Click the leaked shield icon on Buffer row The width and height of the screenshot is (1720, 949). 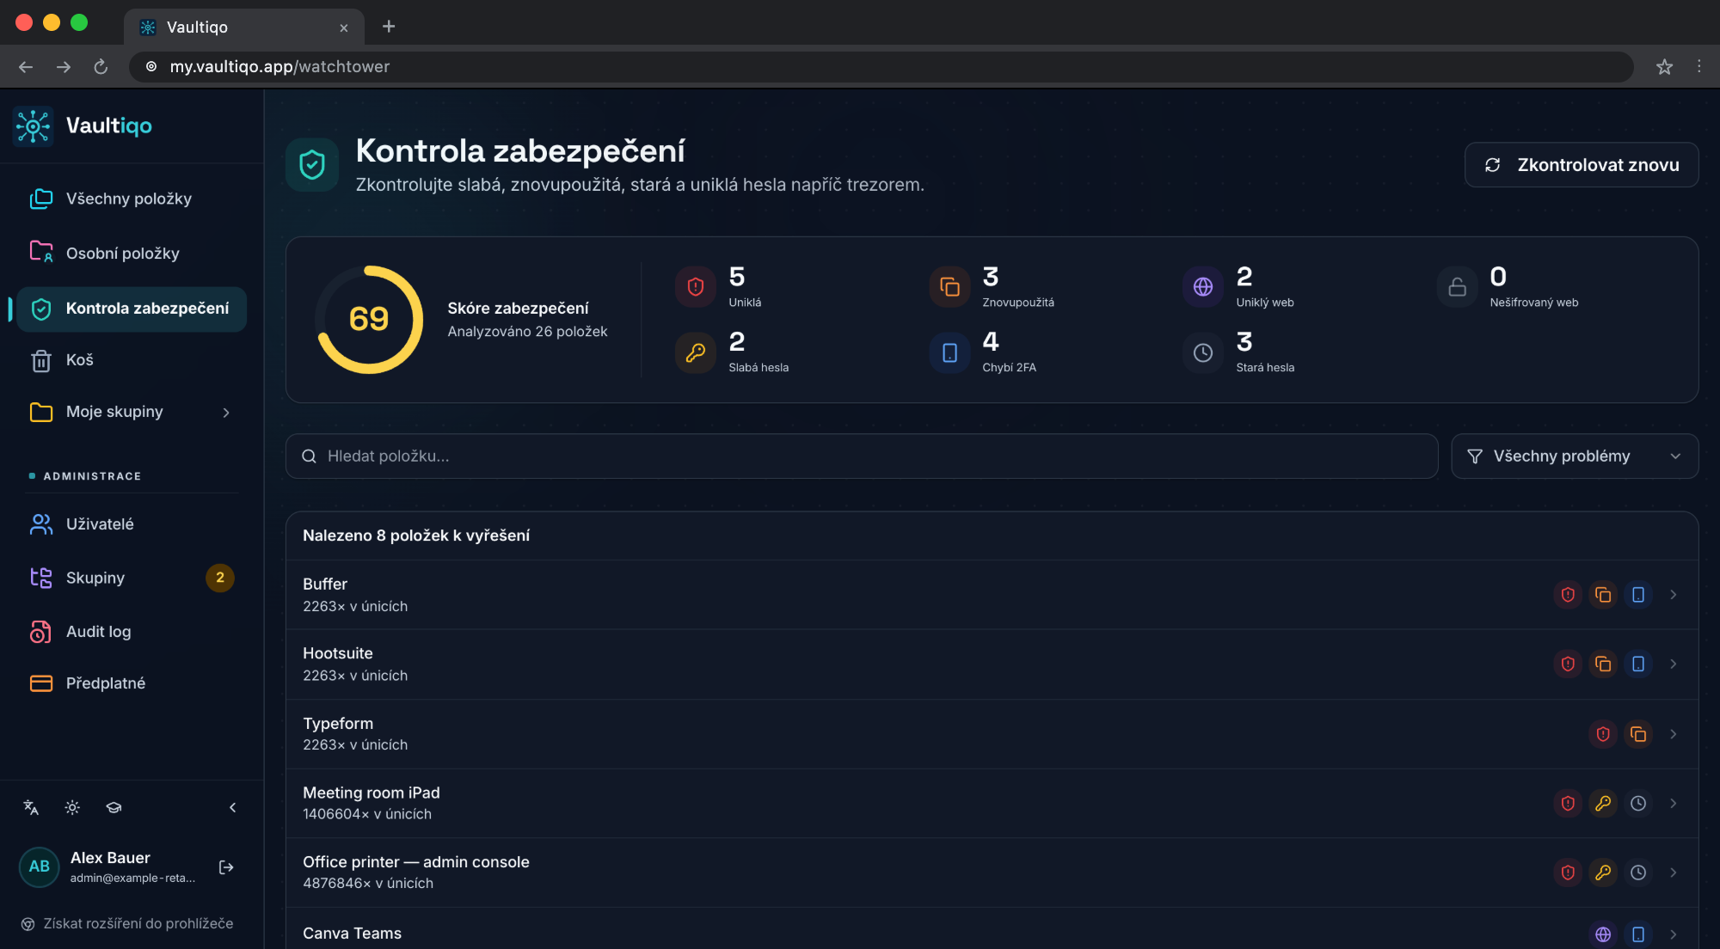tap(1568, 595)
